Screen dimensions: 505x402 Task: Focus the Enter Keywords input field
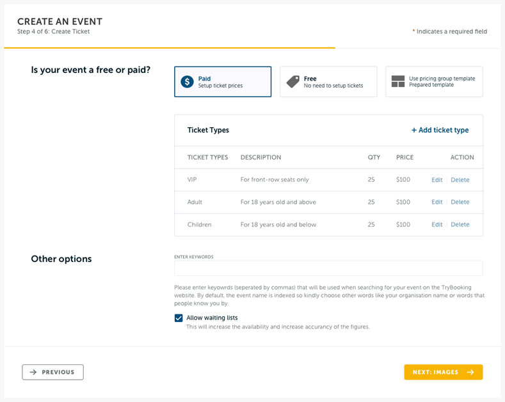point(328,268)
